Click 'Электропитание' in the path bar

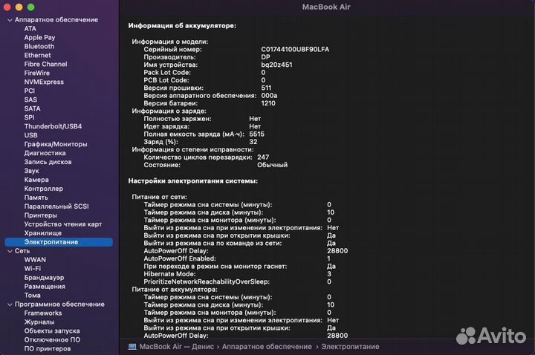(350, 347)
